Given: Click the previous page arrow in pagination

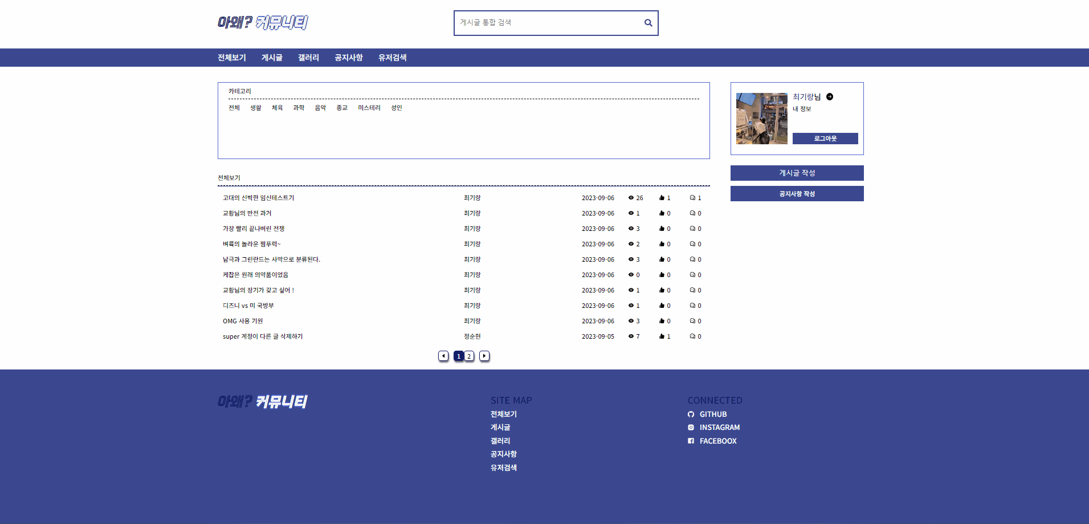Looking at the screenshot, I should coord(443,356).
